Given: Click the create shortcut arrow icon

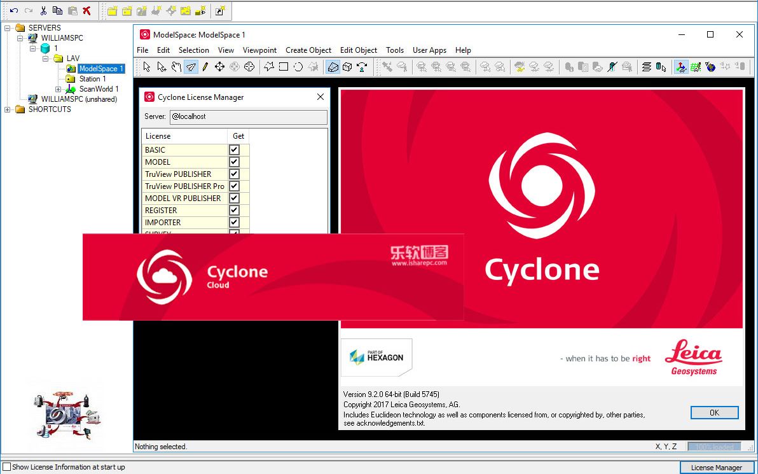Looking at the screenshot, I should point(219,11).
